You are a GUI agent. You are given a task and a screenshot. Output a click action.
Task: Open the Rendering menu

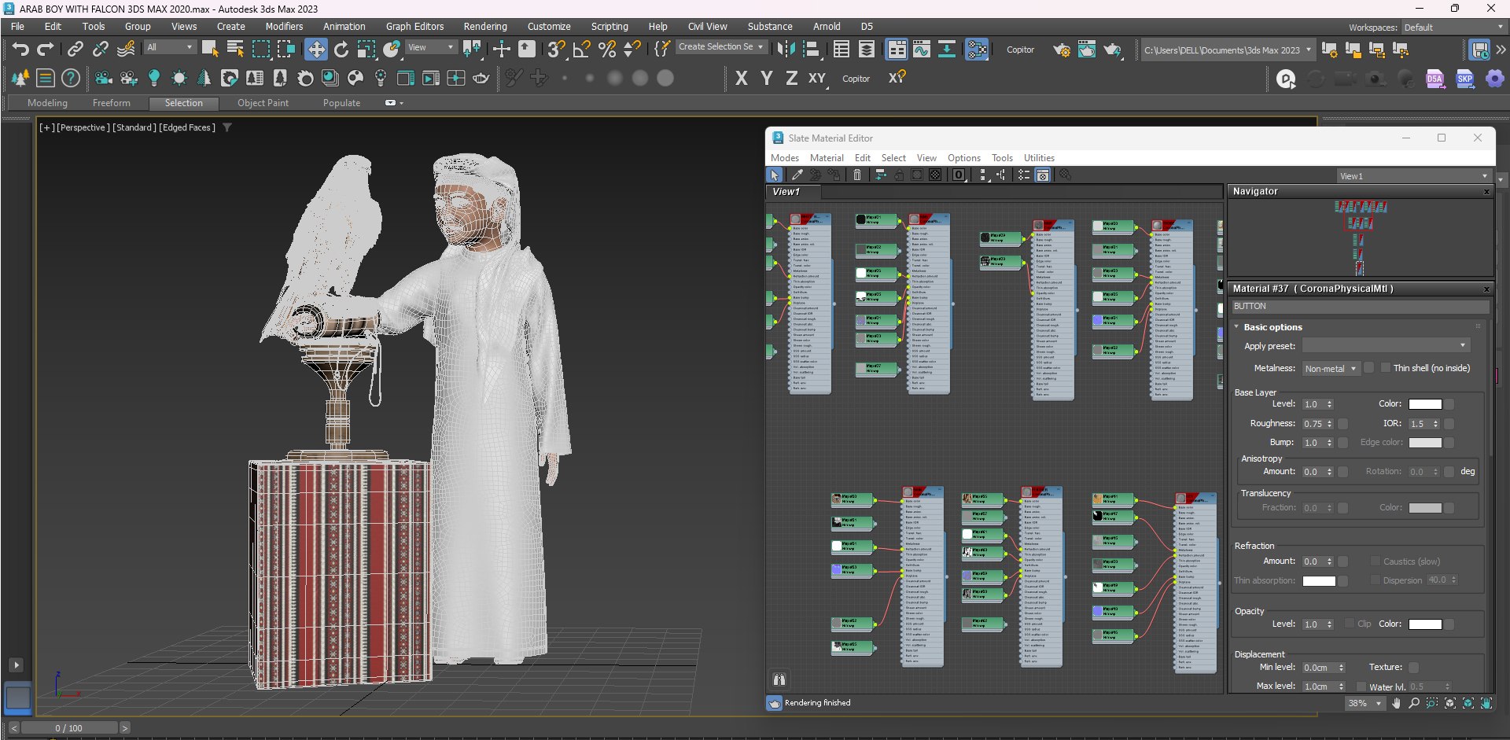click(x=485, y=27)
